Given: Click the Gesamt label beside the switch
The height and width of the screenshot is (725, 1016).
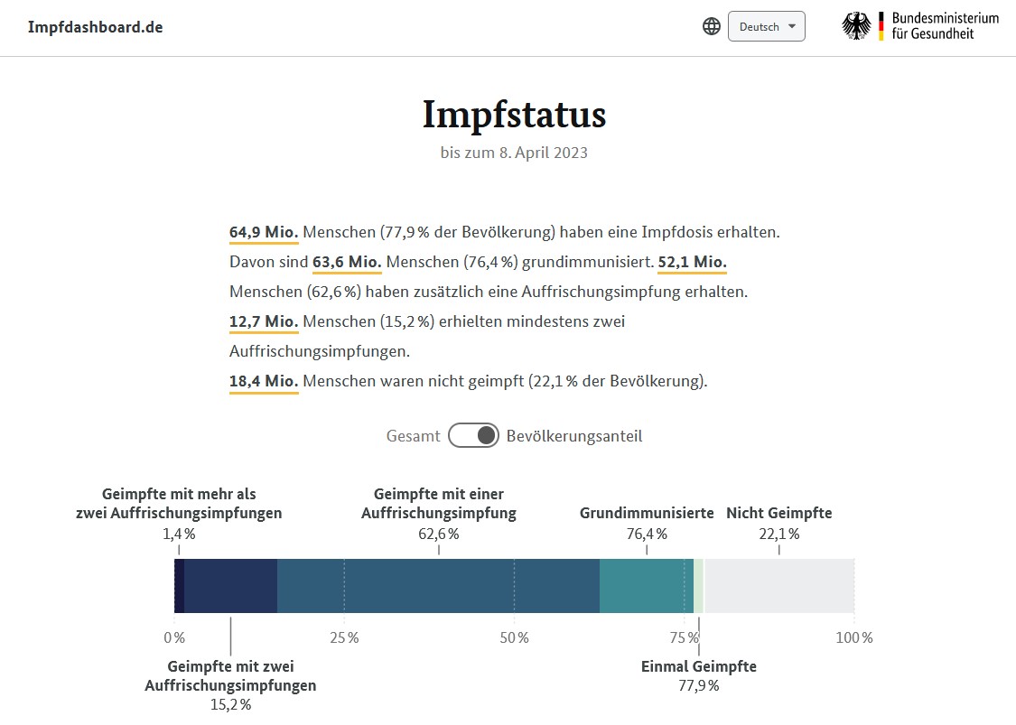Looking at the screenshot, I should pos(414,436).
